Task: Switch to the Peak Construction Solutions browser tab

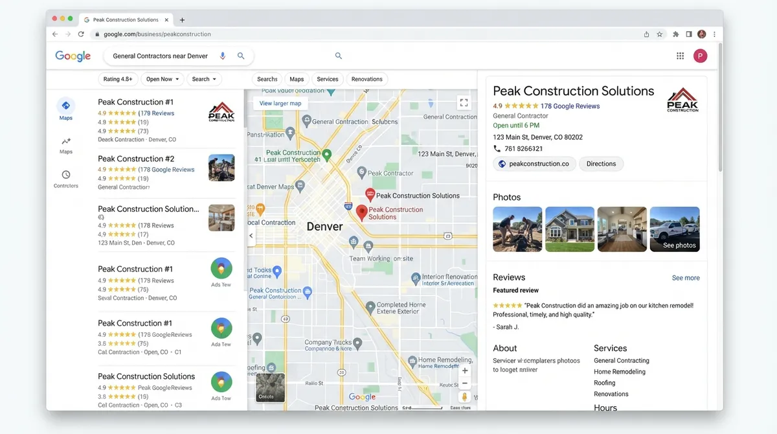Action: (125, 20)
